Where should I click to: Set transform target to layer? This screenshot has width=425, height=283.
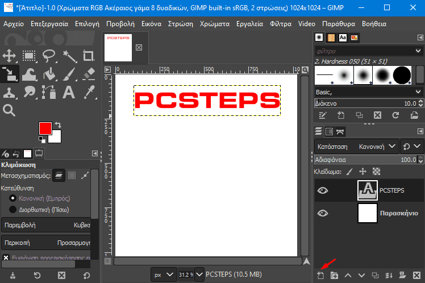click(59, 176)
